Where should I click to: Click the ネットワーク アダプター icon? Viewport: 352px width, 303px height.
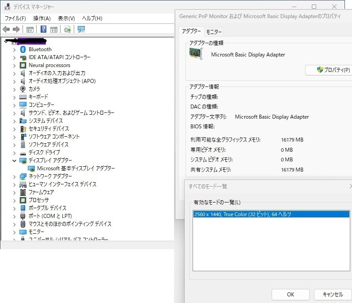(x=23, y=176)
